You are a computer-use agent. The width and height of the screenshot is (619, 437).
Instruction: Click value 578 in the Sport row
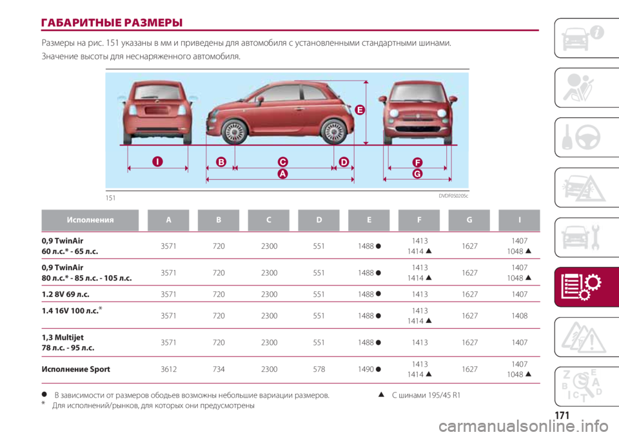point(319,369)
